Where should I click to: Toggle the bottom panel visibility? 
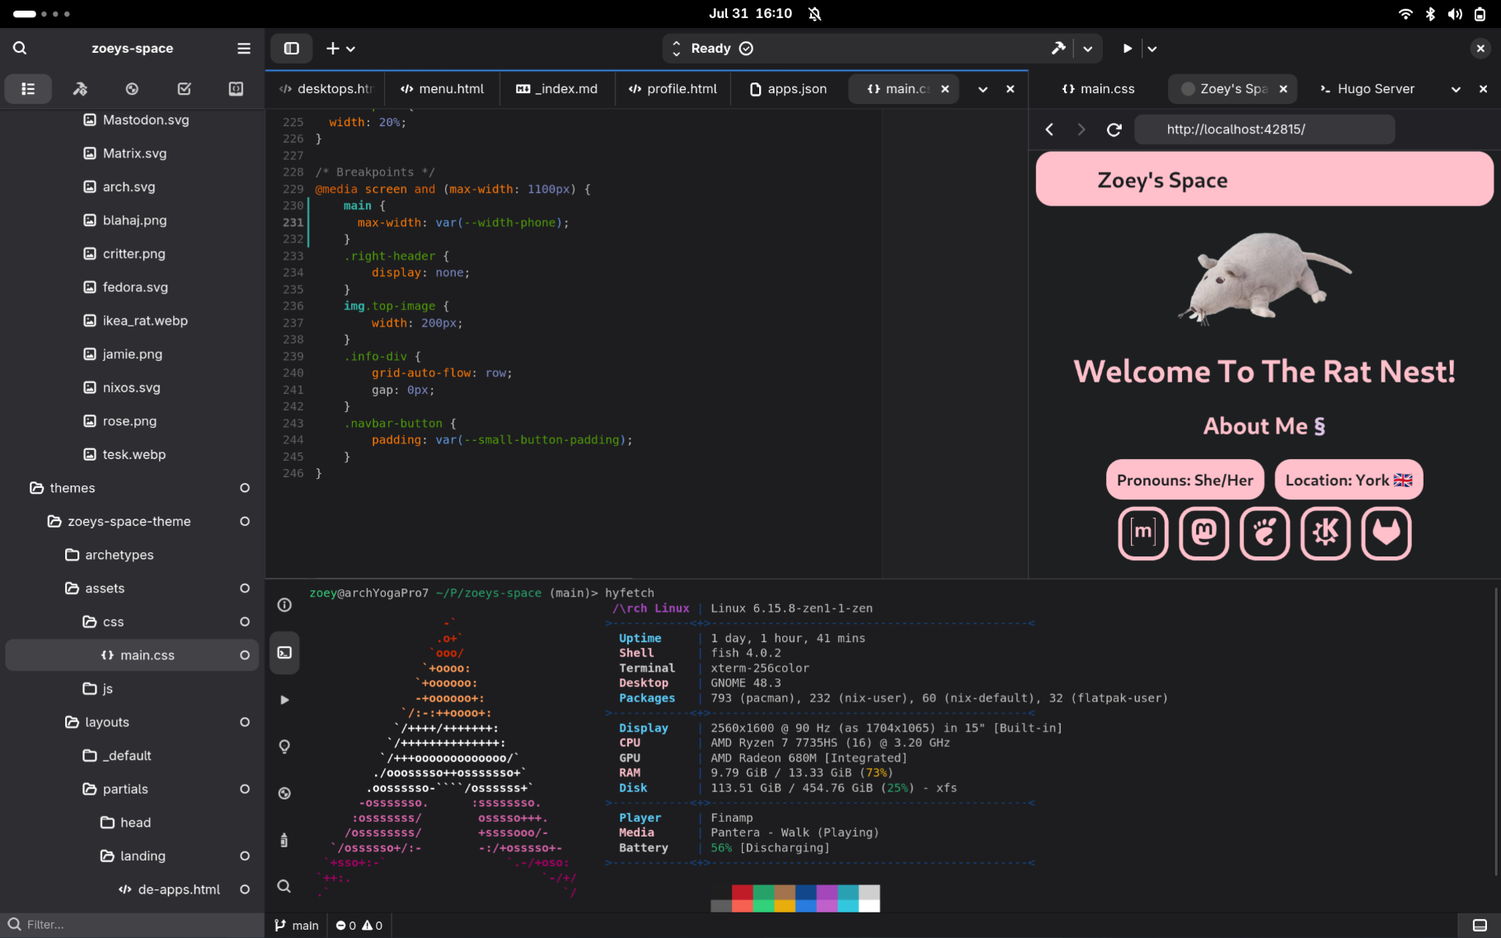[x=1480, y=925]
